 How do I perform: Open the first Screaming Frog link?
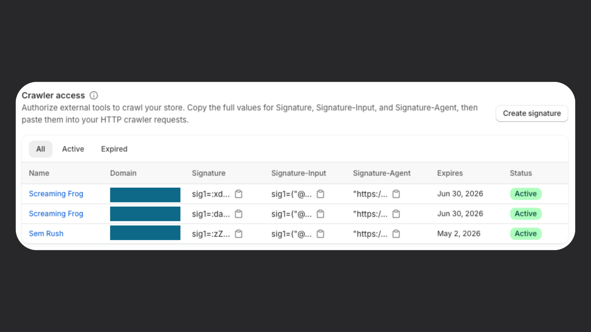(56, 194)
